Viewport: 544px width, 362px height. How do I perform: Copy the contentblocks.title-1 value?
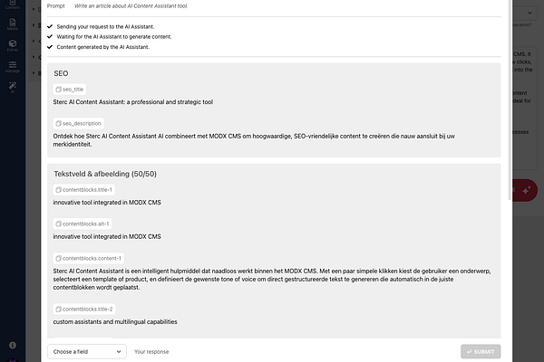coord(84,190)
